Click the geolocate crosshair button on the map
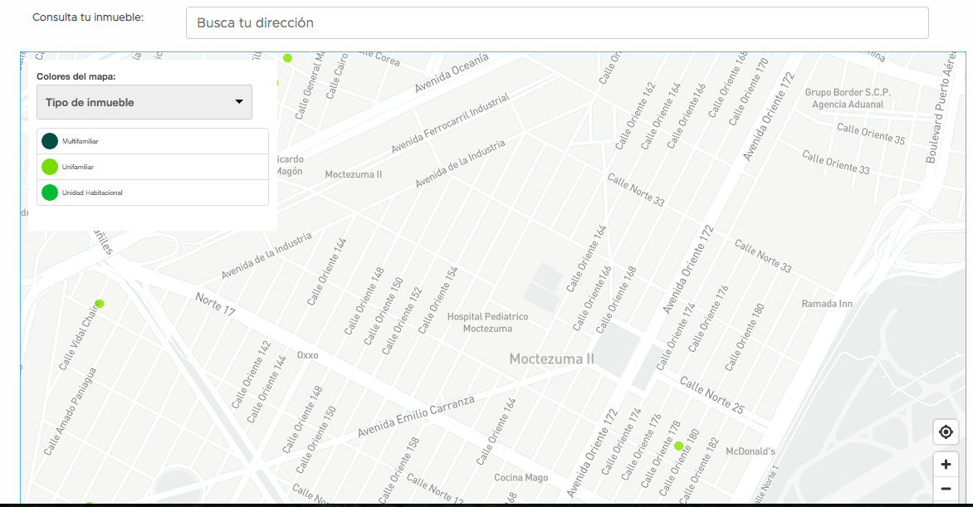973x507 pixels. pos(946,432)
